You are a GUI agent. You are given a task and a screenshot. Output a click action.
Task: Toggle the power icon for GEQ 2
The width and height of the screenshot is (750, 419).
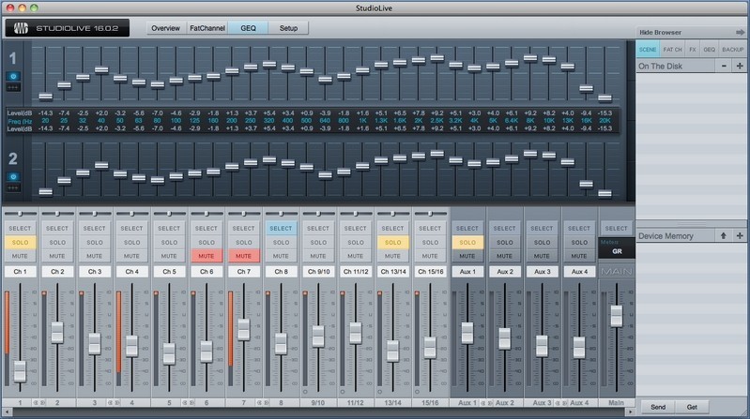tap(13, 175)
